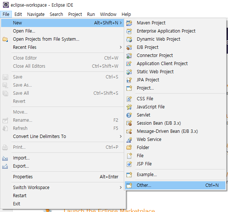Select Enterprise Application Project entry
The image size is (228, 212).
point(175,31)
